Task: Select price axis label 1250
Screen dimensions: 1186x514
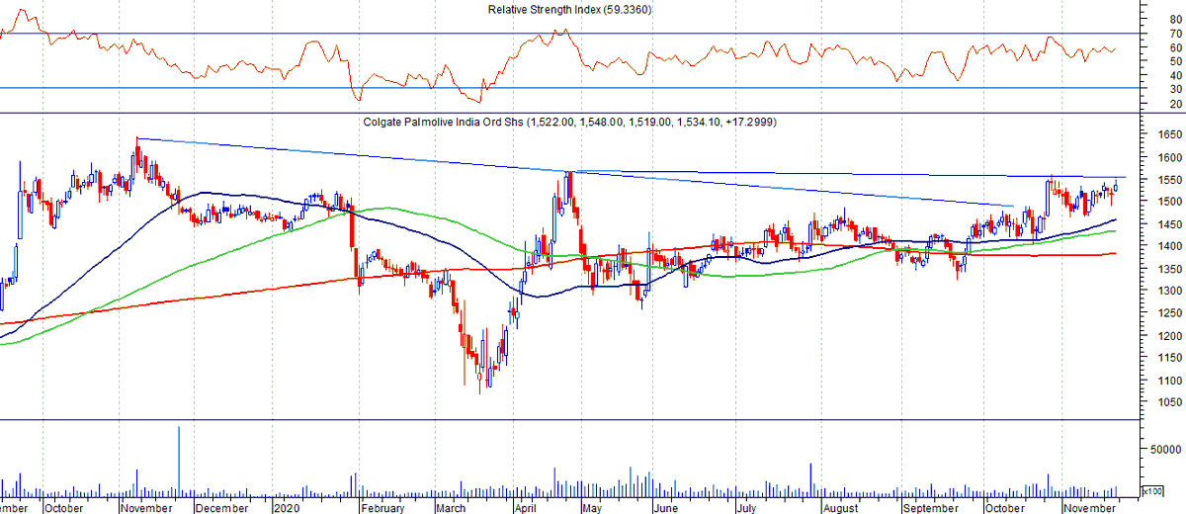Action: (x=1170, y=313)
